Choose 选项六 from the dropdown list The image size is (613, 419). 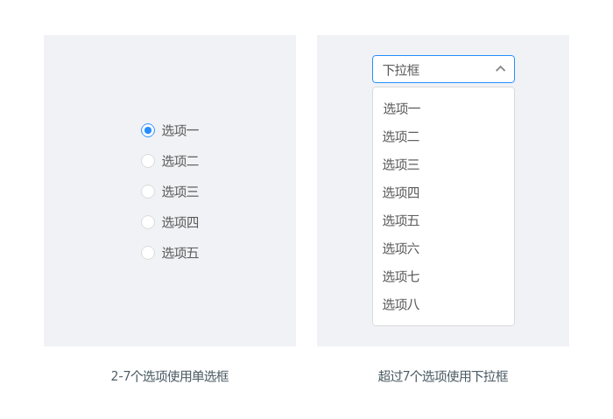[x=401, y=248]
